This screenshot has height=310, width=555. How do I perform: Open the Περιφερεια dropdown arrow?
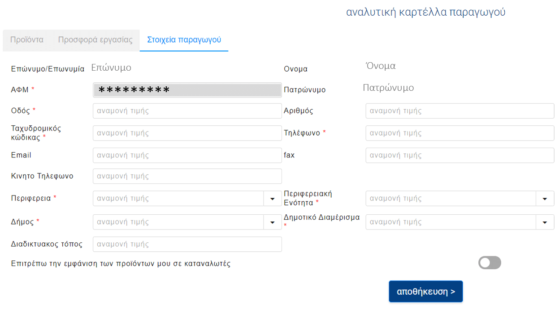(272, 199)
